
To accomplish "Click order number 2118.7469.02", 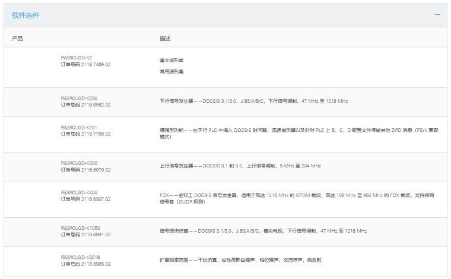I will (85, 64).
